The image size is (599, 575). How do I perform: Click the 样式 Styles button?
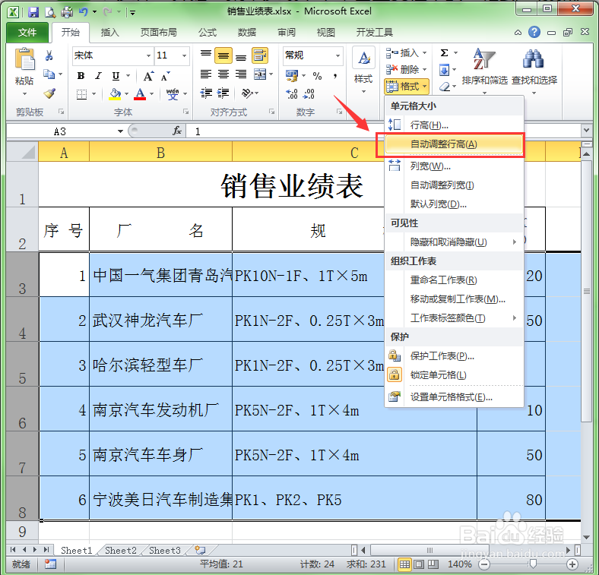click(363, 71)
